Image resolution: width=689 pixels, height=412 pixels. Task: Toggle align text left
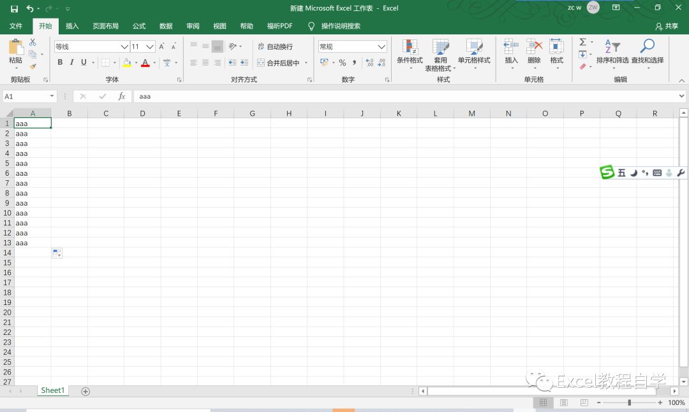click(x=193, y=62)
